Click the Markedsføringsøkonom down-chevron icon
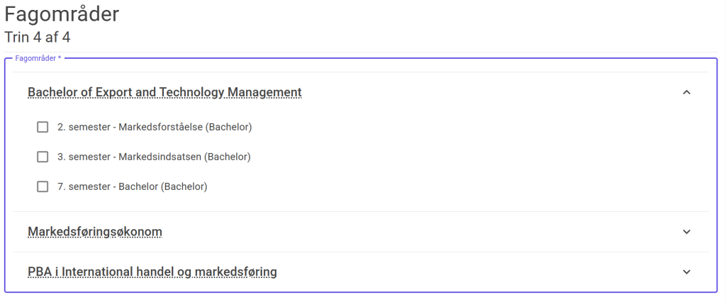 686,232
